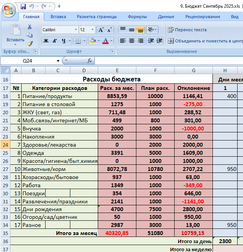Align text to the top of the cell
Viewport: 243px width, 252px height.
click(123, 30)
